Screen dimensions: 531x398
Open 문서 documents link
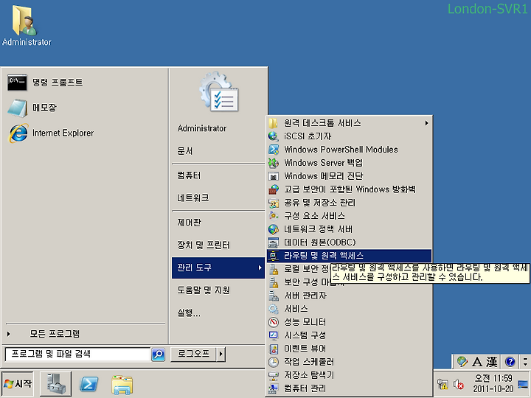pyautogui.click(x=185, y=150)
